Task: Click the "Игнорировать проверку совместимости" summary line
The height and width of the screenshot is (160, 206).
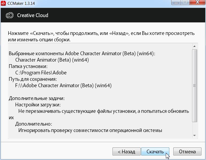Action: point(90,130)
